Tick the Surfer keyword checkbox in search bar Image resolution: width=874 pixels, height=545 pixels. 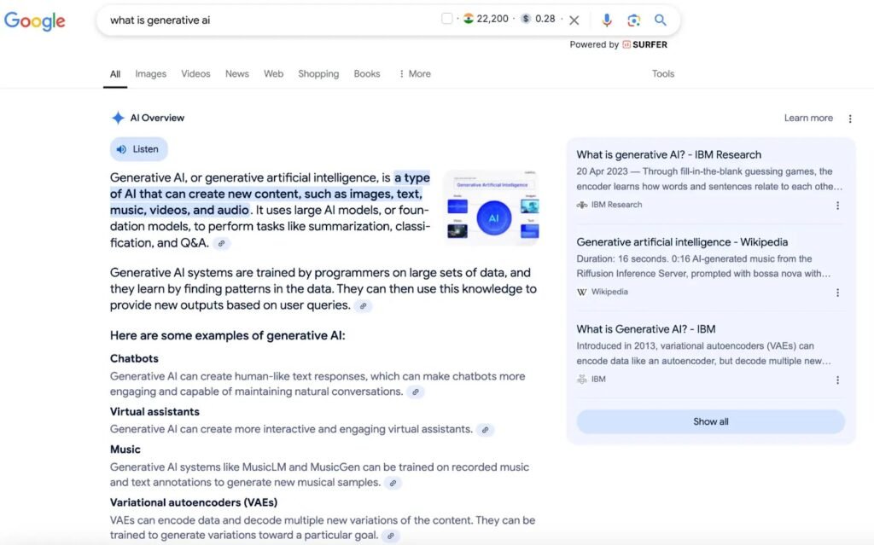click(446, 19)
